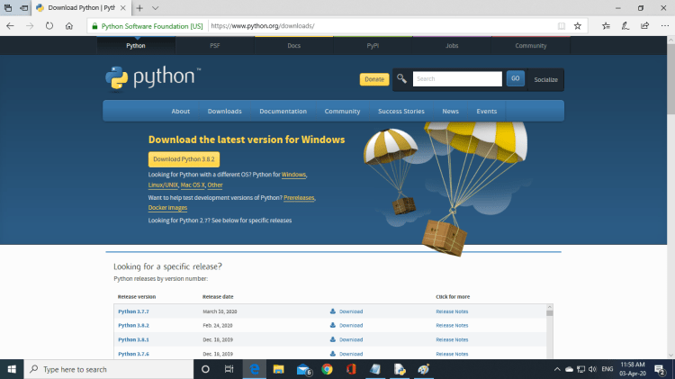
Task: Open the Downloads navigation menu
Action: [225, 111]
